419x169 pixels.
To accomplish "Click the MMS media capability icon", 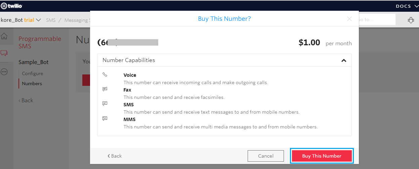I will click(x=105, y=119).
